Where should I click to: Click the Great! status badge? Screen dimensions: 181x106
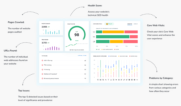pyautogui.click(x=109, y=24)
